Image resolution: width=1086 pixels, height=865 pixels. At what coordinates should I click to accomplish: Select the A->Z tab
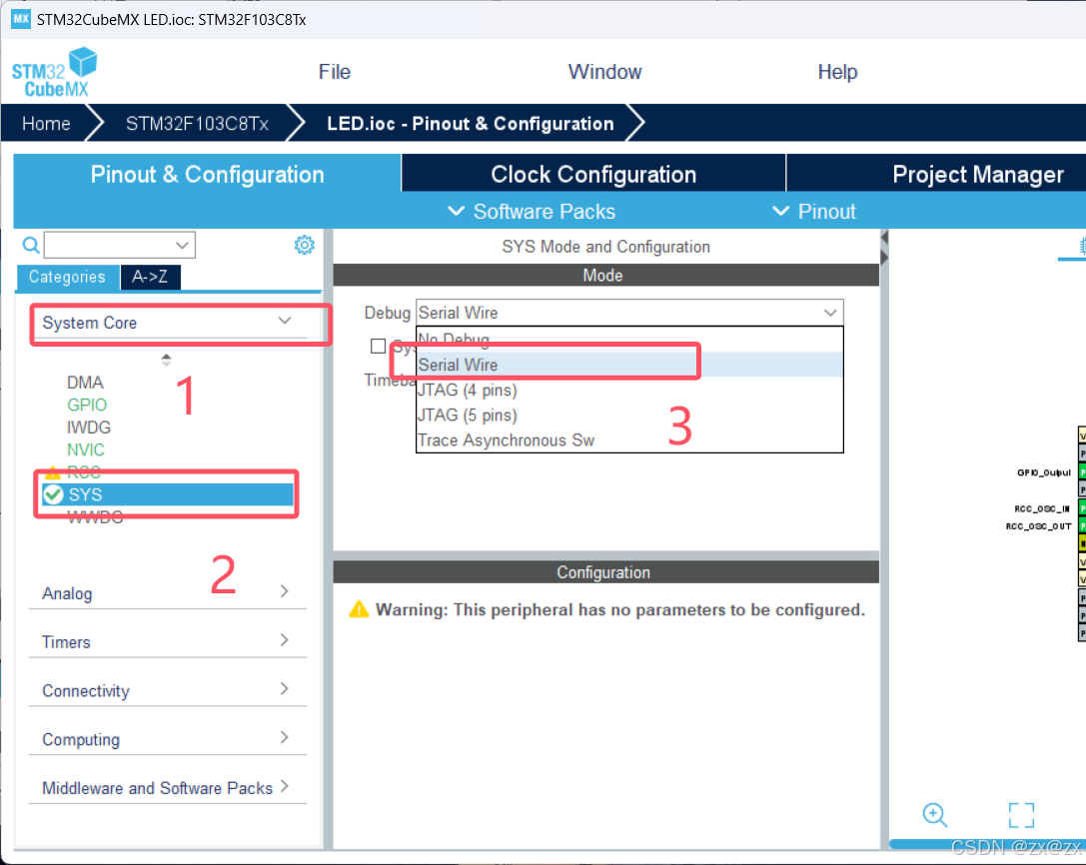tap(150, 277)
